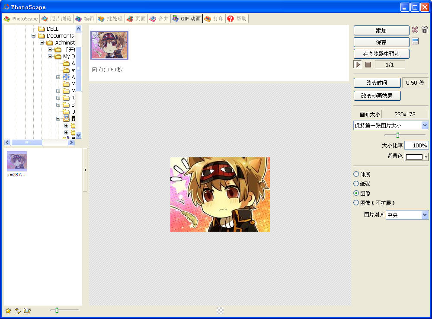Viewport: 432px width, 319px height.
Task: Click the 背景色 white color swatch
Action: (414, 157)
